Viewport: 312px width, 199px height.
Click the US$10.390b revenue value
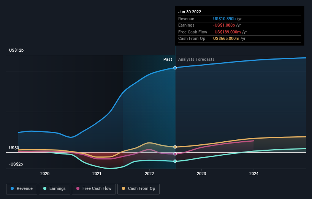tap(225, 19)
